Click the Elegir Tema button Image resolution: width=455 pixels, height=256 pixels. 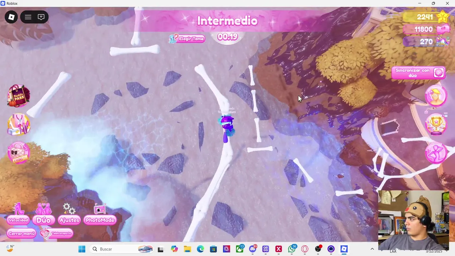click(187, 39)
